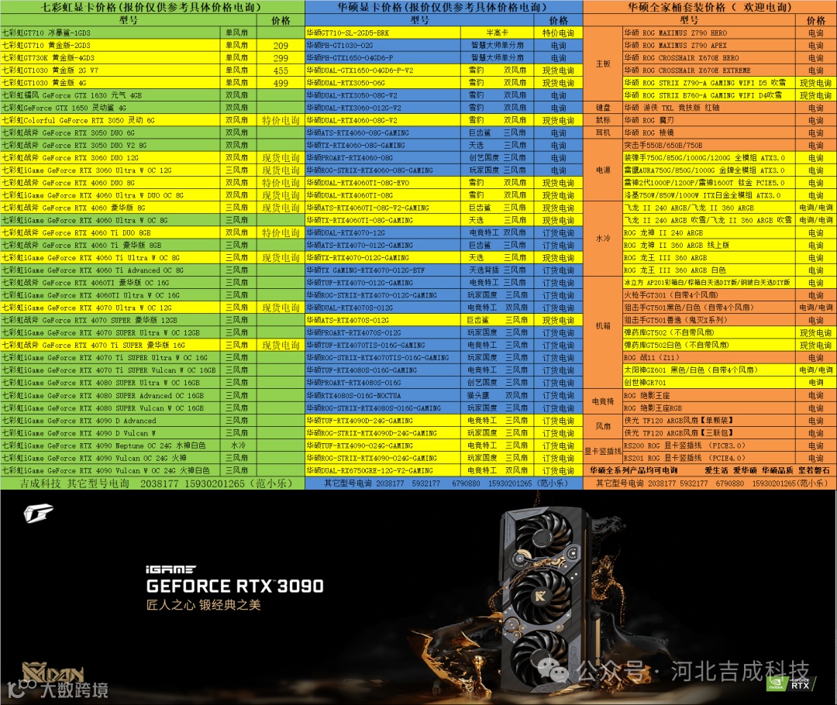Viewport: 837px width, 705px height.
Task: Select row 七彩虹Colorful GeForce RTX 3050 灵动 6G
Action: 152,120
